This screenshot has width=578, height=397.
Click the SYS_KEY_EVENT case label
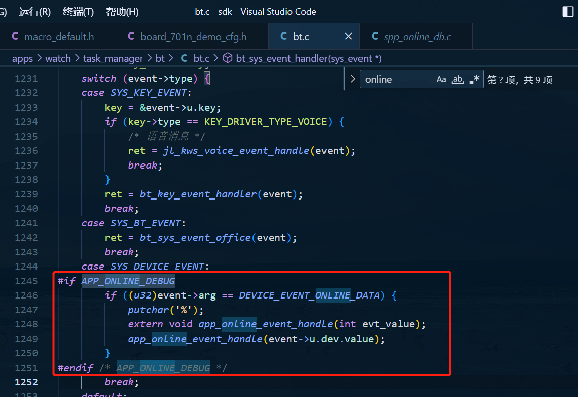coord(149,92)
